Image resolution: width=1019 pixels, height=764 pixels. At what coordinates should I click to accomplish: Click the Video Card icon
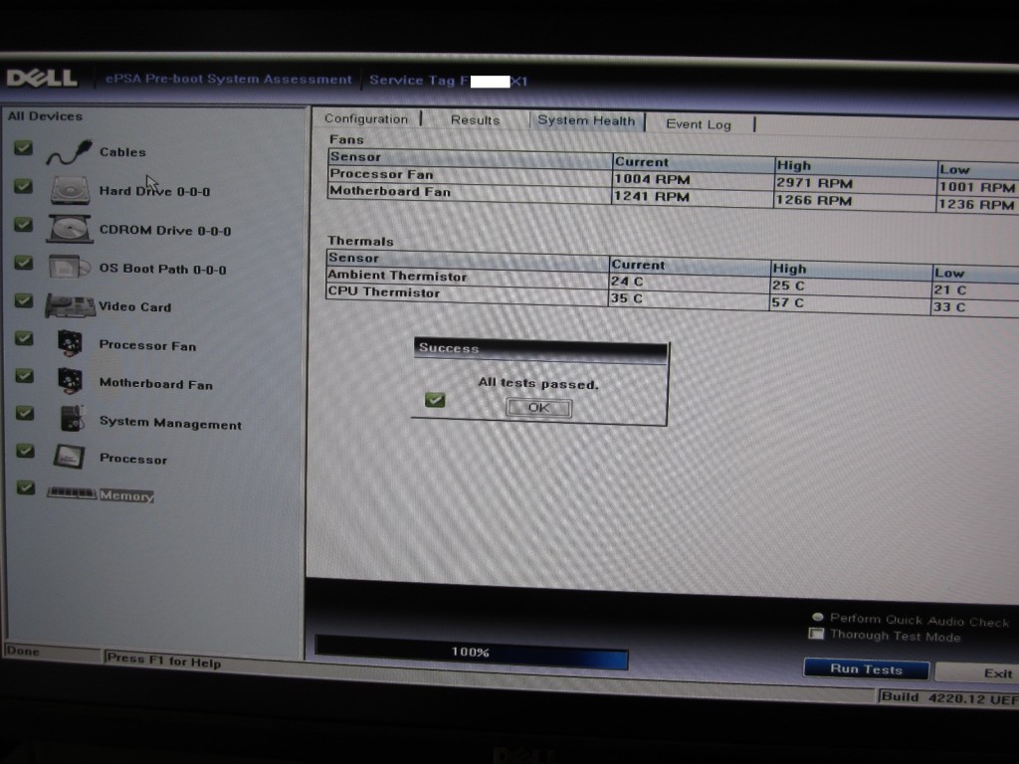70,305
